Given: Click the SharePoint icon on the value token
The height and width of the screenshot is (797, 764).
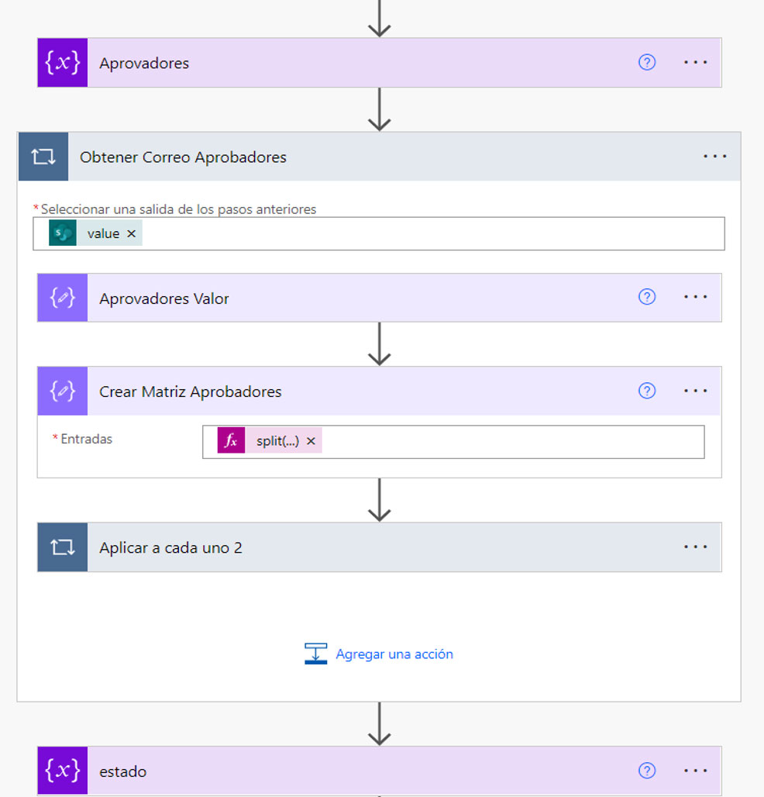Looking at the screenshot, I should click(x=64, y=233).
